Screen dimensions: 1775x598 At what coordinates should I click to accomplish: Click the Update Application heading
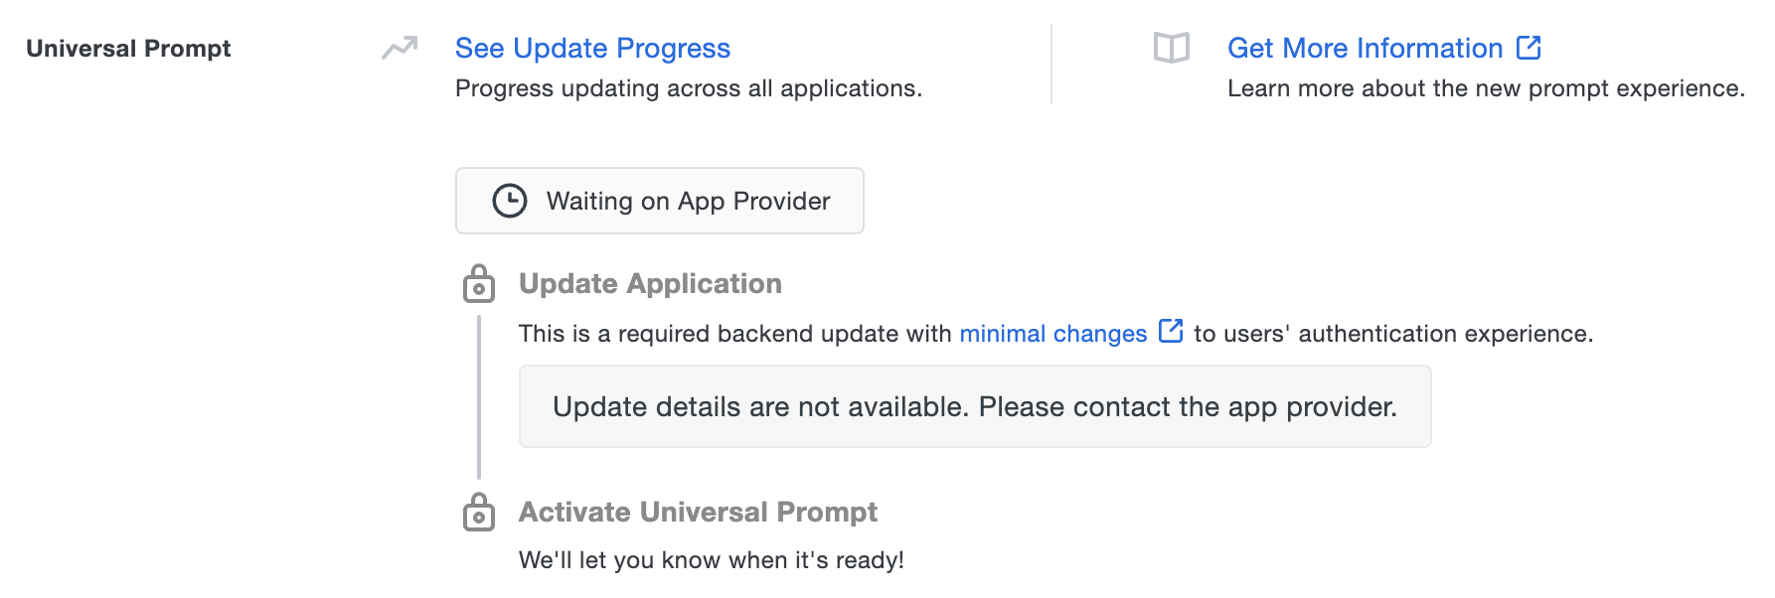(x=648, y=283)
